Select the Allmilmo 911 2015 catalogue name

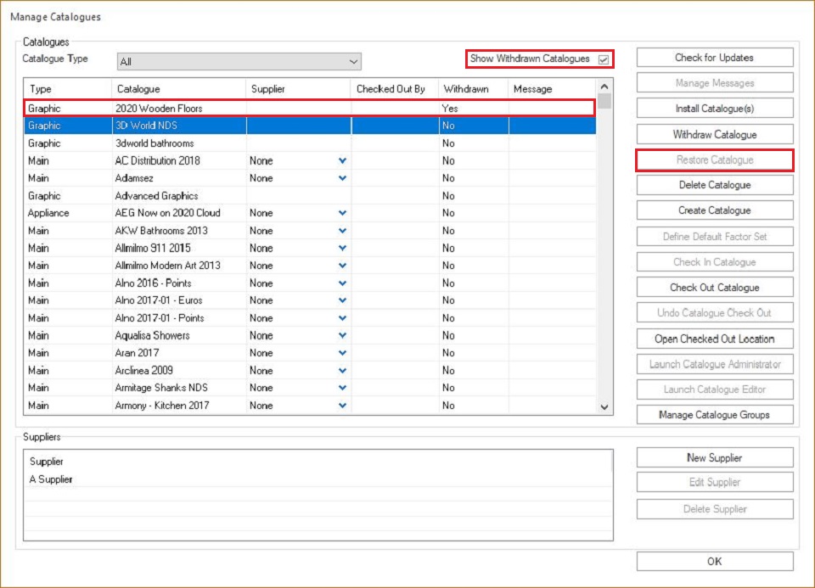(153, 248)
